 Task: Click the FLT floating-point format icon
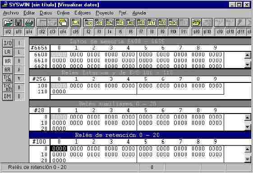pyautogui.click(x=152, y=23)
